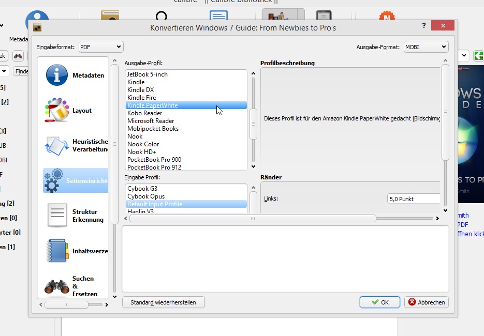This screenshot has width=484, height=336.
Task: Click the main panel horizontal scrollbar thumb
Action: 253,218
